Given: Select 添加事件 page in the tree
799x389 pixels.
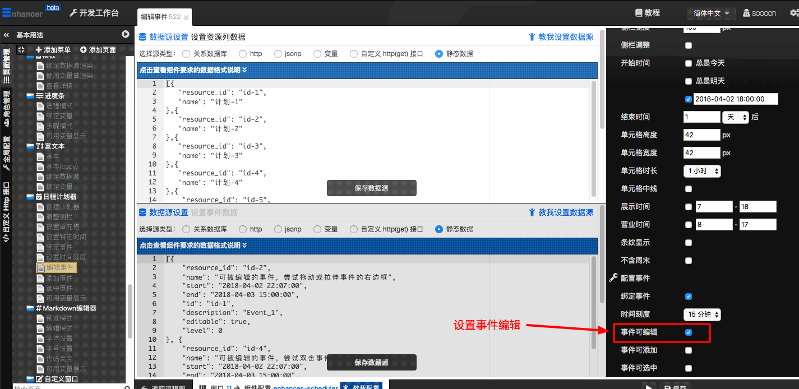Looking at the screenshot, I should tap(59, 278).
